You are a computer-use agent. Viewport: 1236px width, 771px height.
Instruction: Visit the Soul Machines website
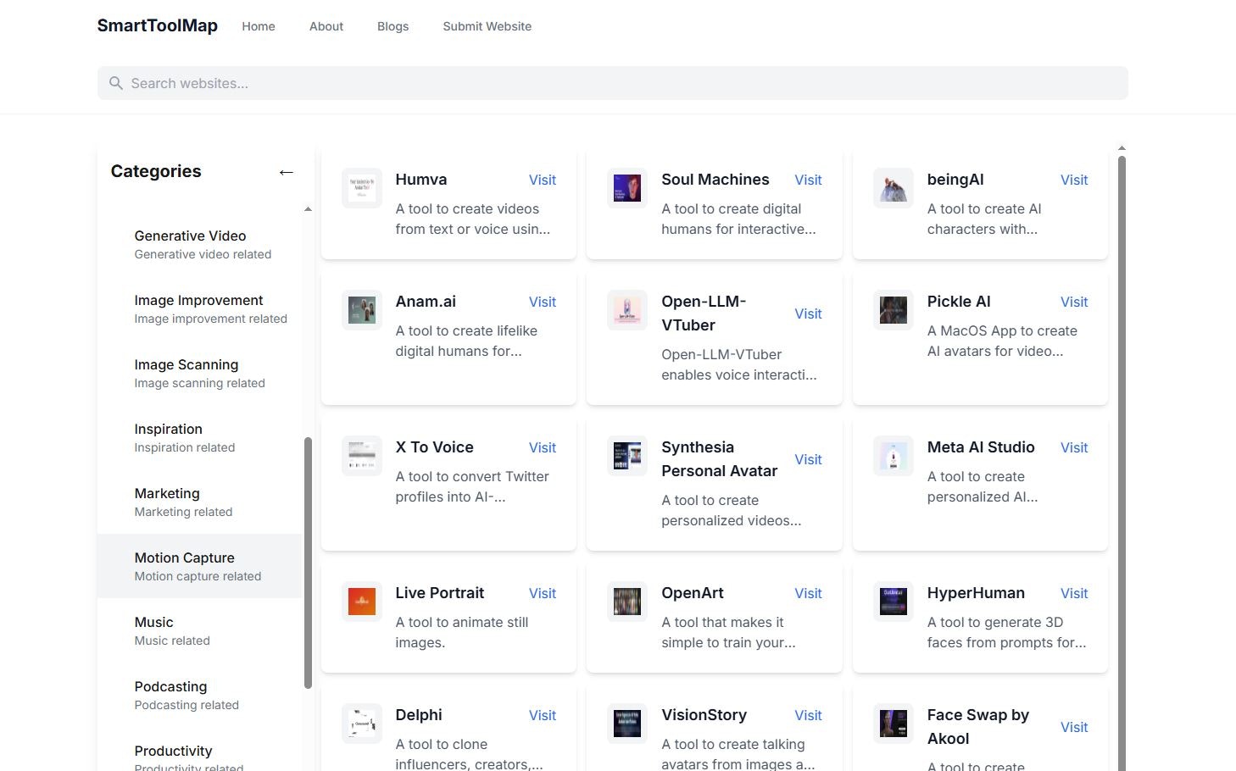tap(808, 180)
